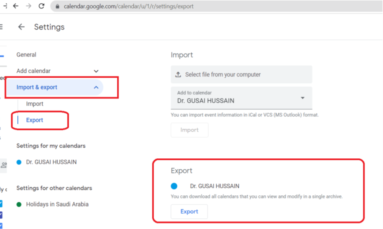
Task: Click the green dot beside Holidays in Saudi Arabia
Action: [19, 204]
